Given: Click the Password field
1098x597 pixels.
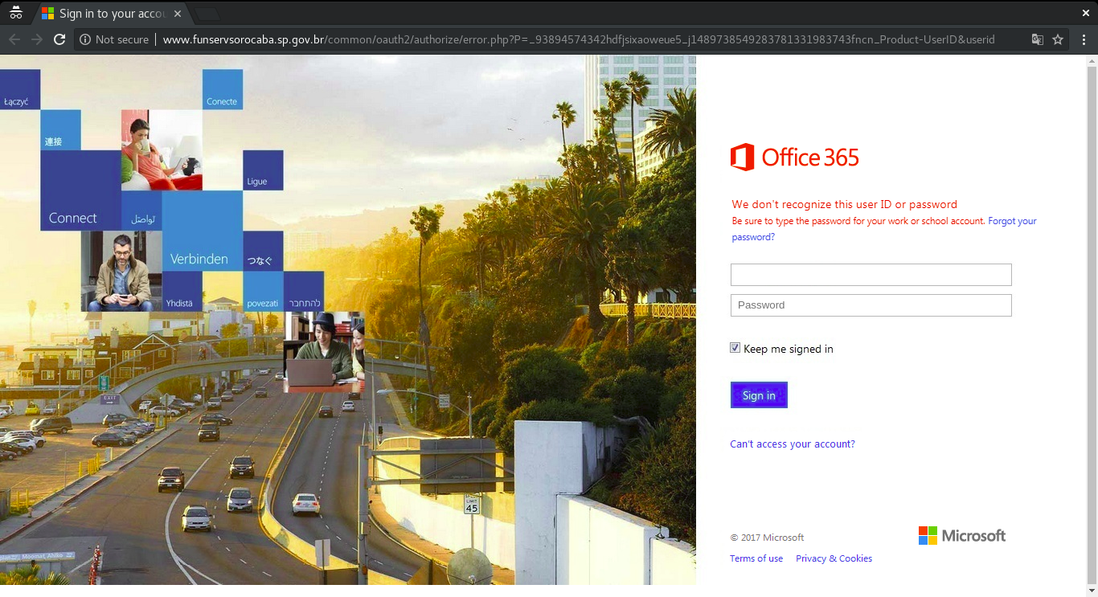Looking at the screenshot, I should (x=871, y=305).
